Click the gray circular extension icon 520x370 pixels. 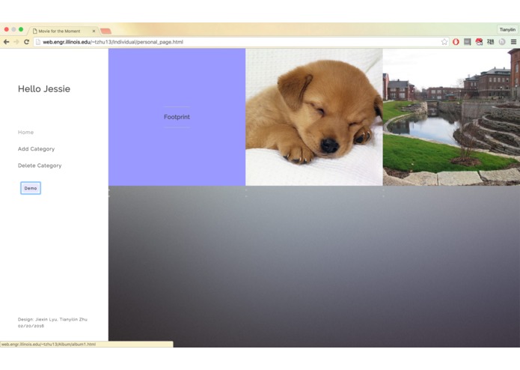click(502, 42)
